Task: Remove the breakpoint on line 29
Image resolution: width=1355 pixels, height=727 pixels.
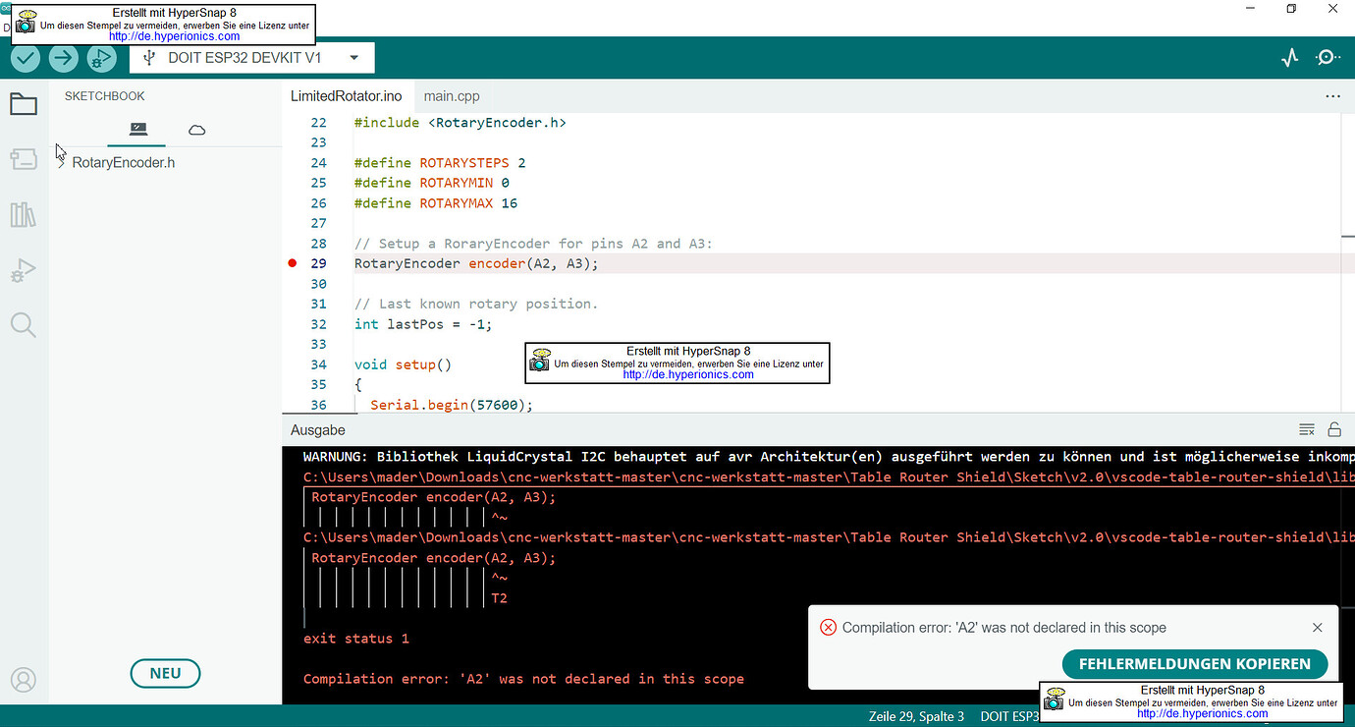Action: point(292,262)
